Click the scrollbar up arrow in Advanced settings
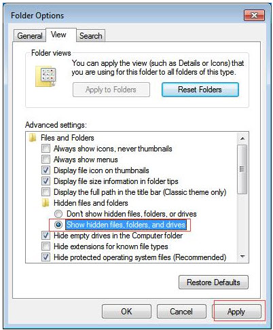Screen dimensions: 273x330 (x=242, y=139)
